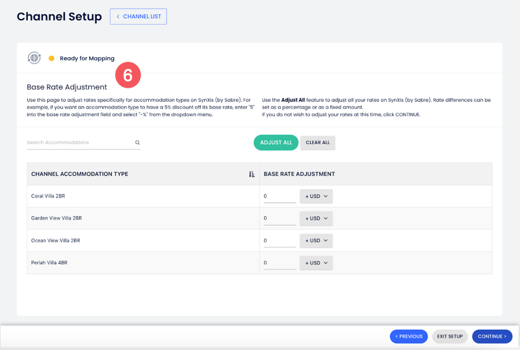
Task: Select Garden View Villa 2BR text
Action: [x=57, y=218]
